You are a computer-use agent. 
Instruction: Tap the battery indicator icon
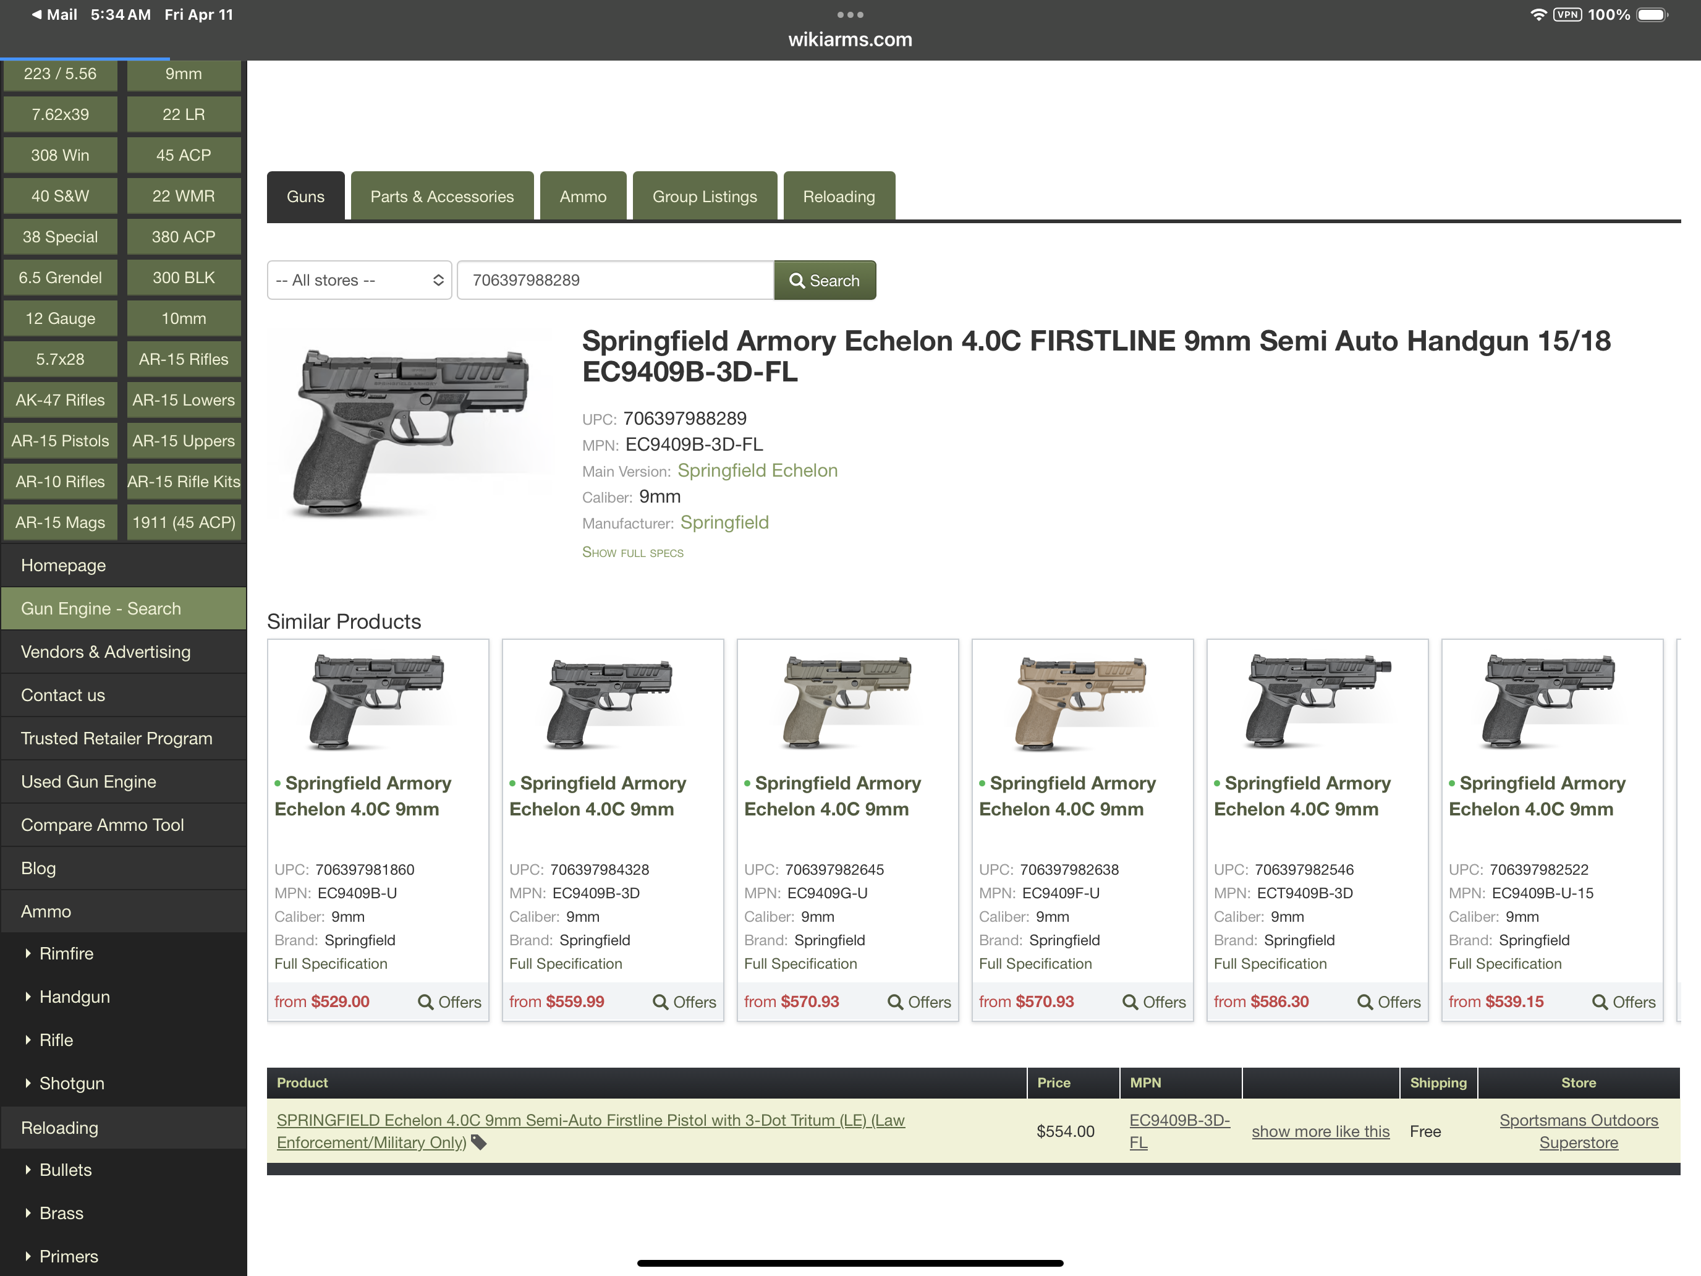click(x=1652, y=15)
